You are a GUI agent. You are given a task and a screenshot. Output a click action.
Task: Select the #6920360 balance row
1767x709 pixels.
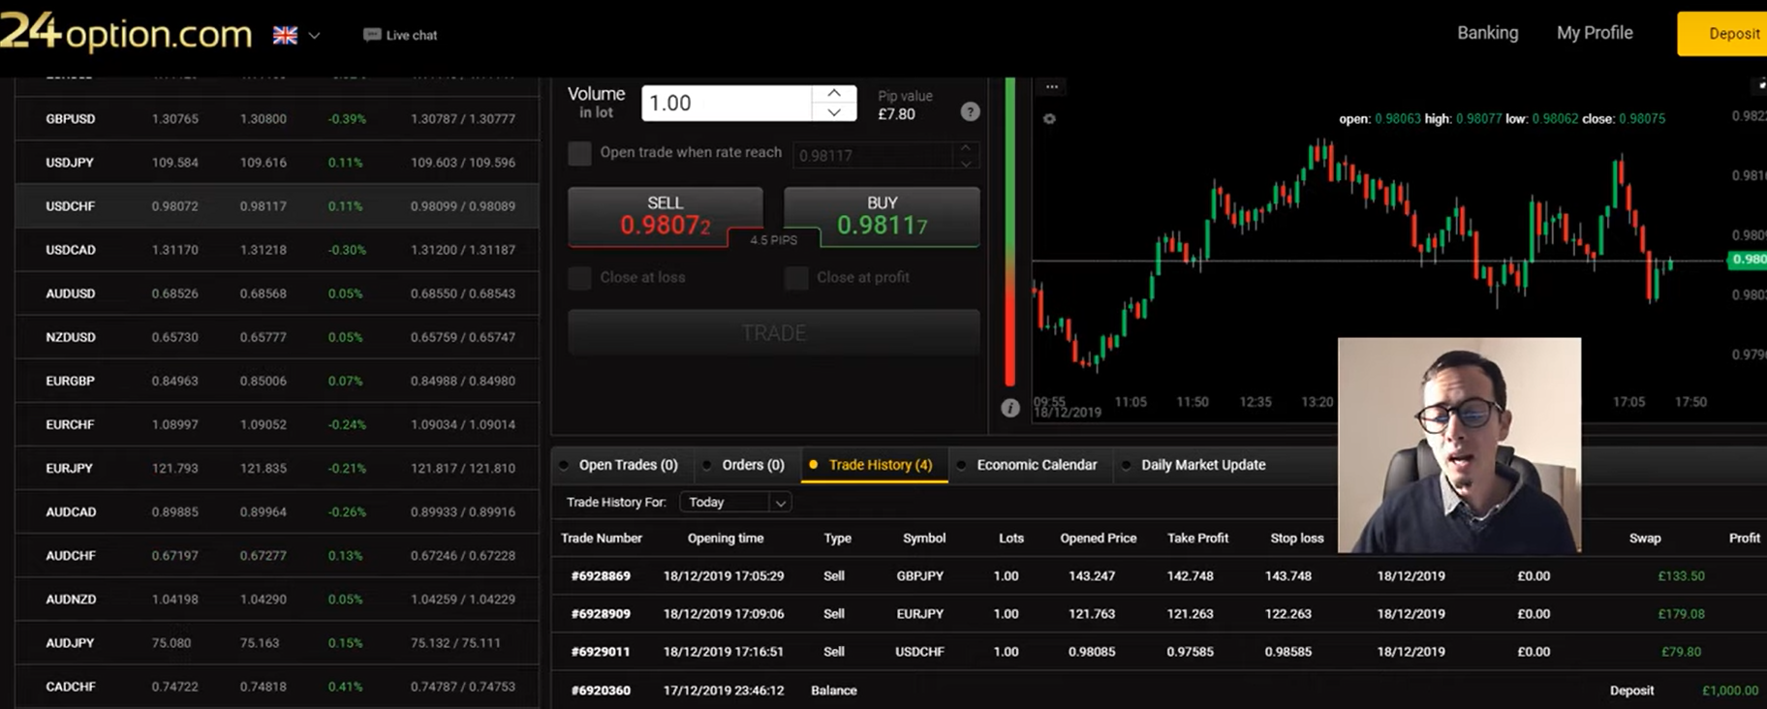1159,690
